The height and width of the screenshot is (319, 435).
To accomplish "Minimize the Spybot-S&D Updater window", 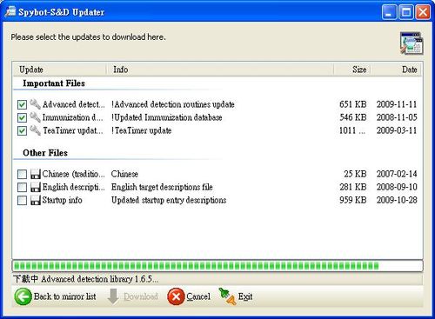I will 389,12.
